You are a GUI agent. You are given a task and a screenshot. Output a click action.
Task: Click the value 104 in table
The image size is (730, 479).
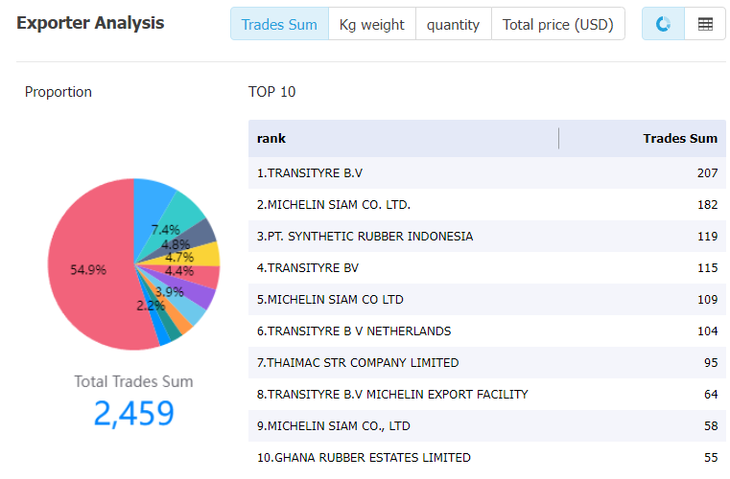[707, 331]
